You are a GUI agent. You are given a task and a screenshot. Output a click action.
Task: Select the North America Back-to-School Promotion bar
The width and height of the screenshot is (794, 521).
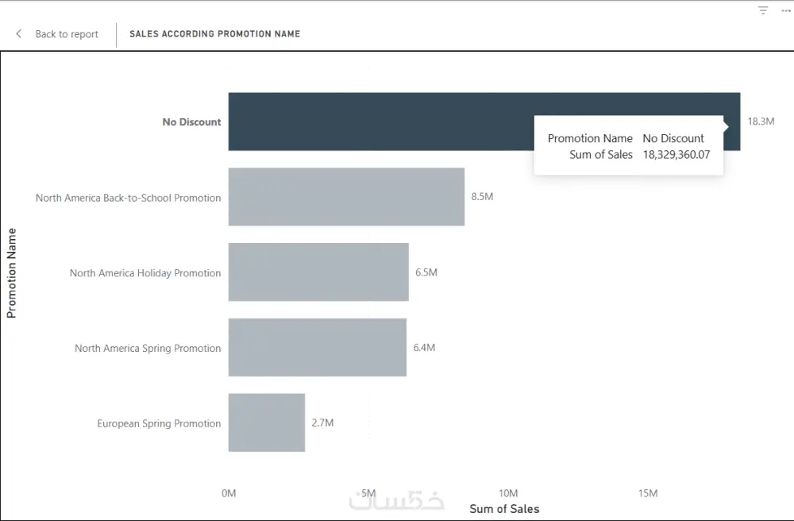345,196
